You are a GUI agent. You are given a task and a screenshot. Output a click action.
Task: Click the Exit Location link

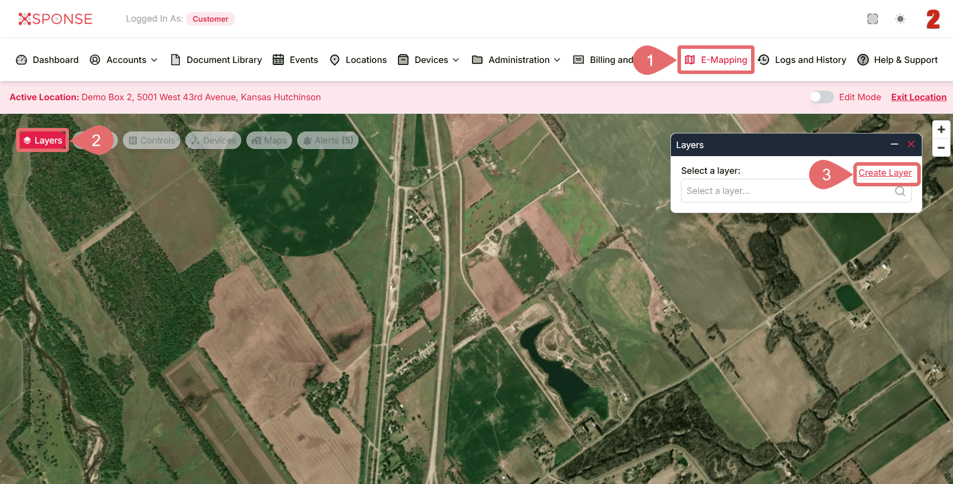click(x=918, y=97)
